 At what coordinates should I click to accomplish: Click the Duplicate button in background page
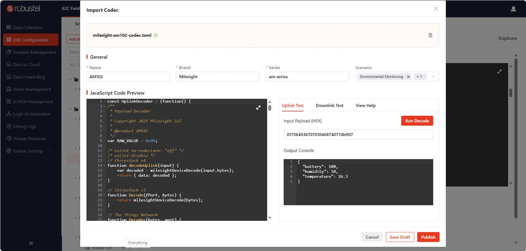pos(508,38)
